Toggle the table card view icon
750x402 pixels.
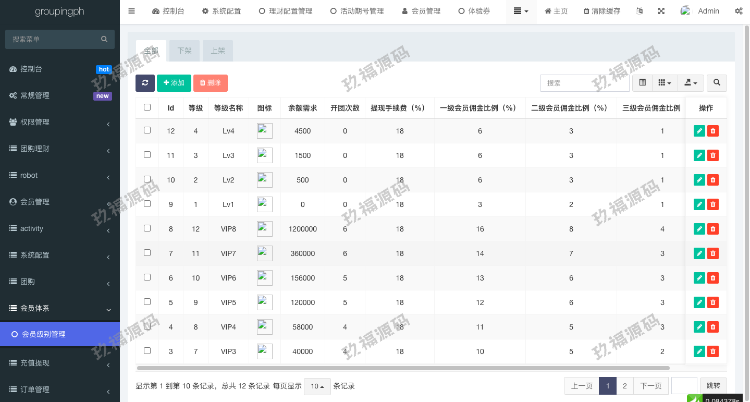[x=642, y=83]
